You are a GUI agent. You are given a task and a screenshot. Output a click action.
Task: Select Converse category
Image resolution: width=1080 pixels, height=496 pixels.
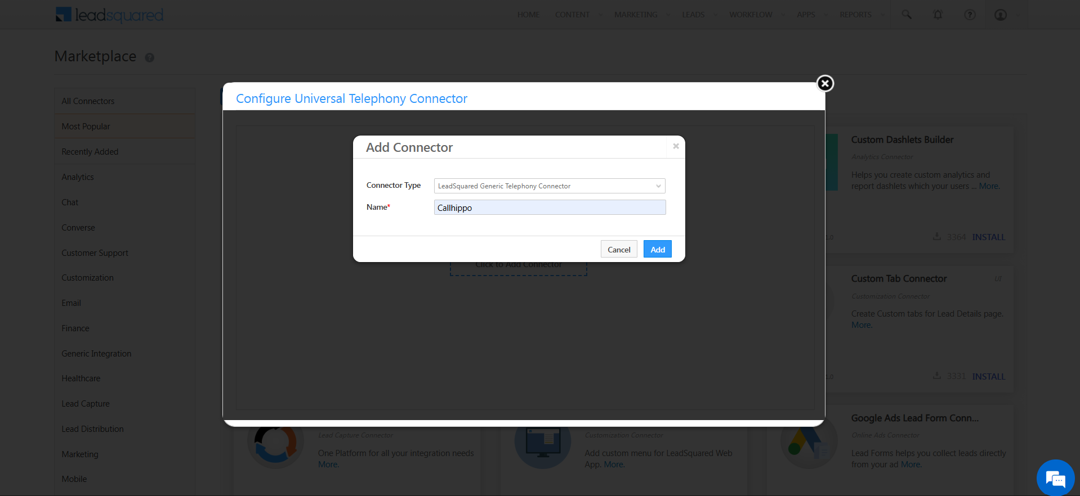[125, 228]
